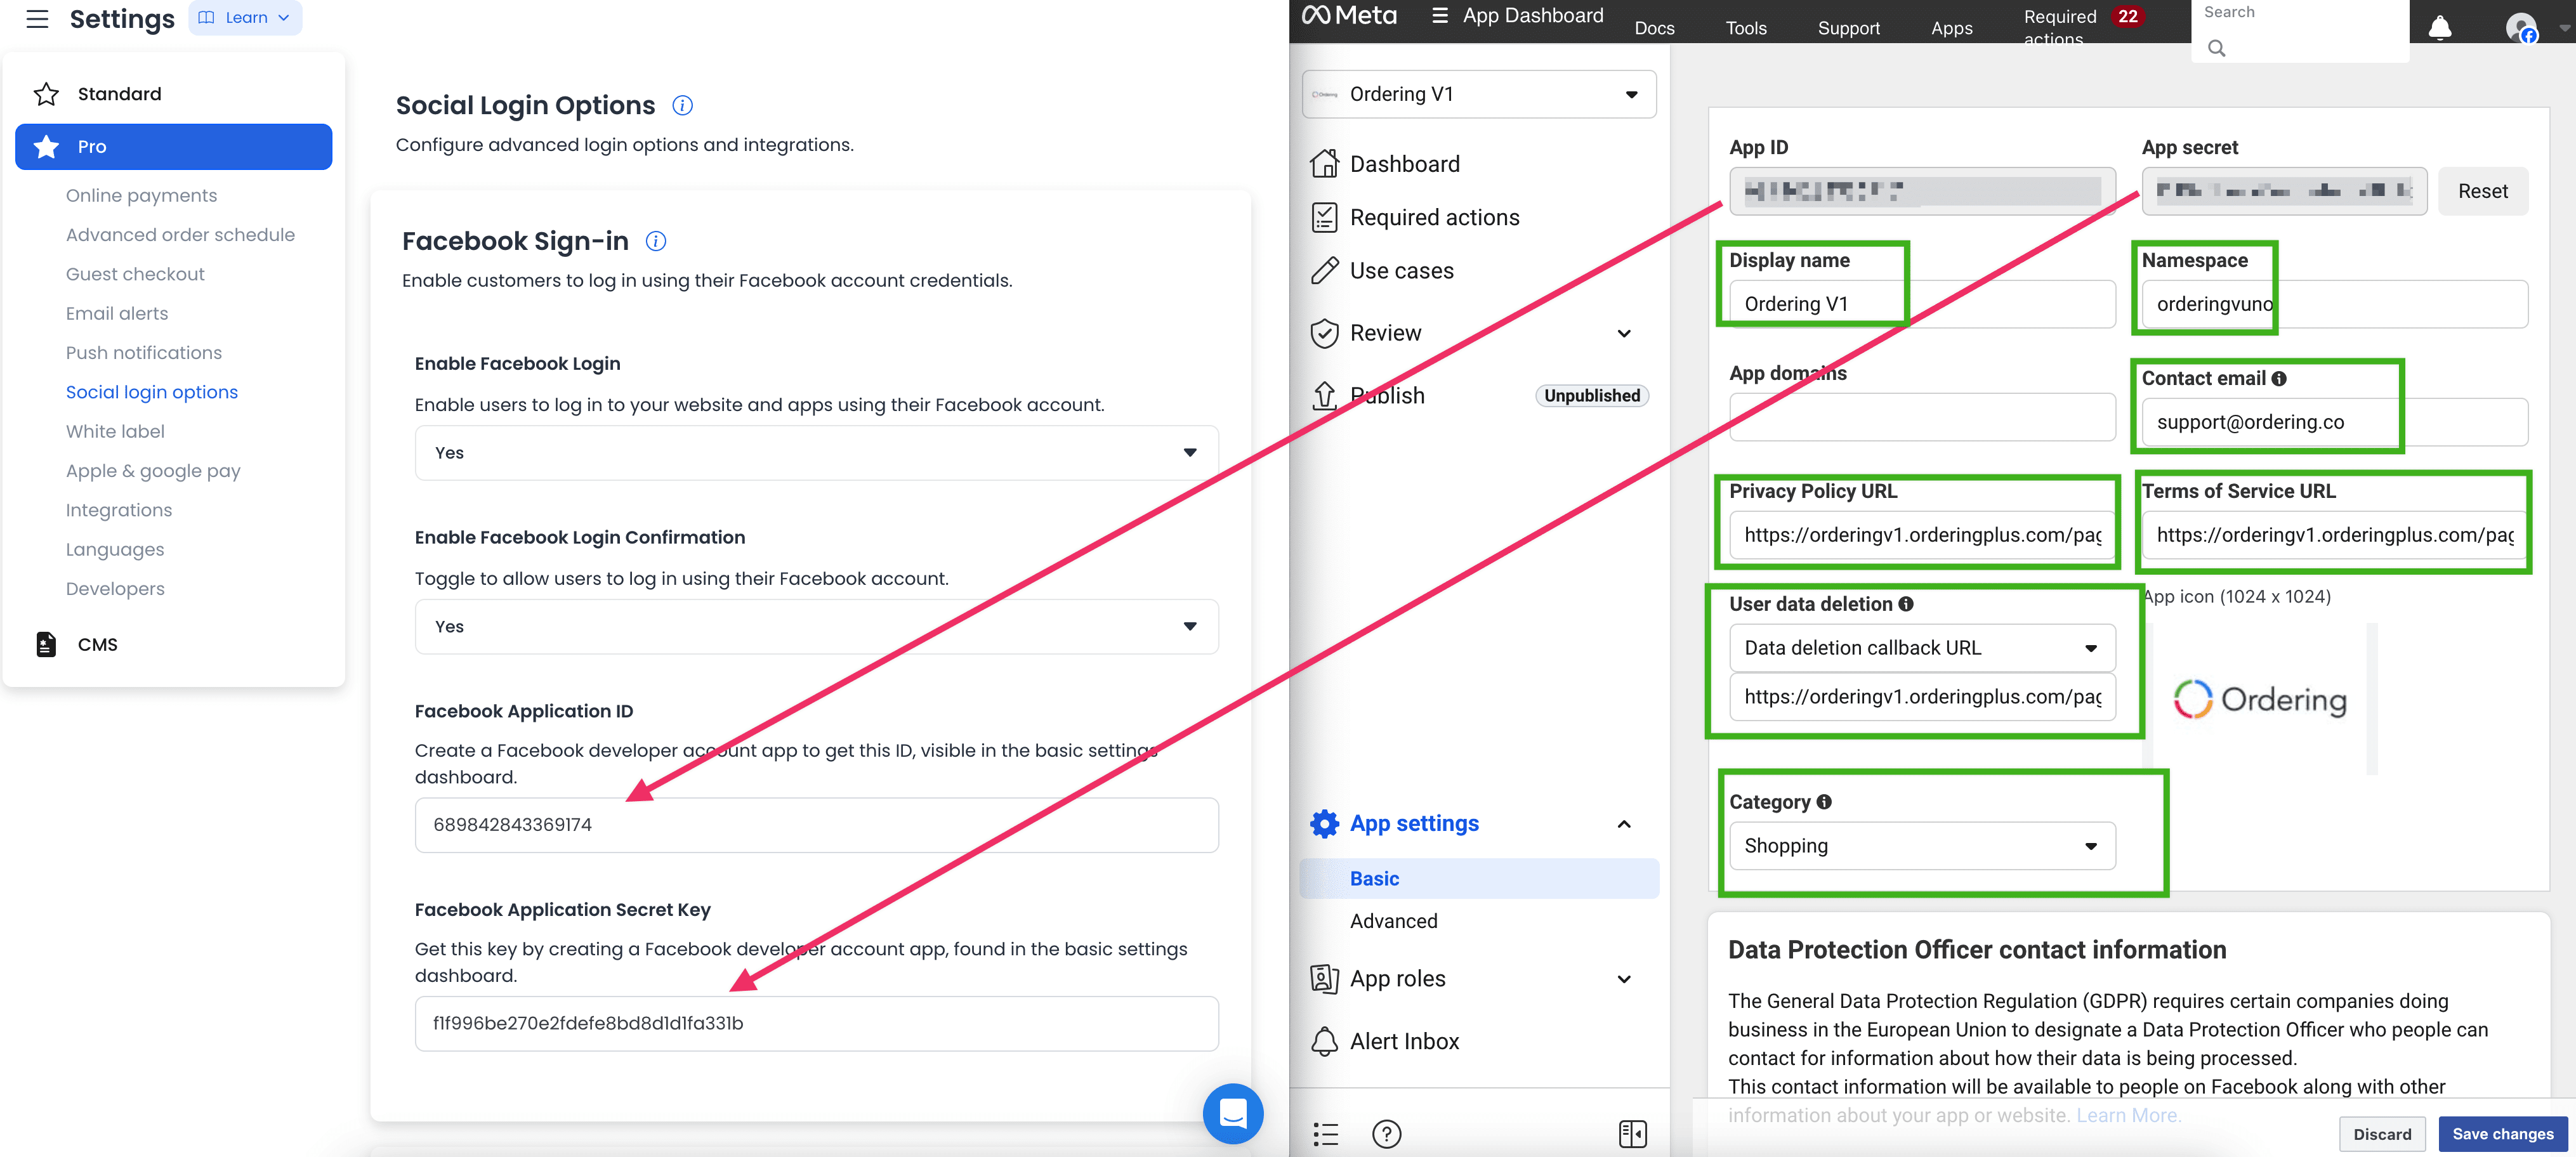The height and width of the screenshot is (1157, 2576).
Task: Open the chat support bubble
Action: (x=1233, y=1113)
